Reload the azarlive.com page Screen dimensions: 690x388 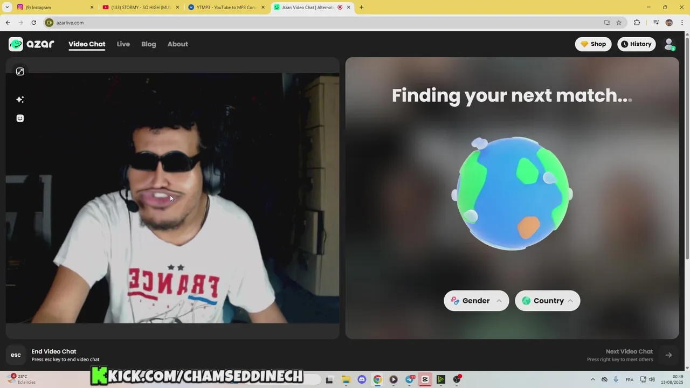pyautogui.click(x=33, y=23)
